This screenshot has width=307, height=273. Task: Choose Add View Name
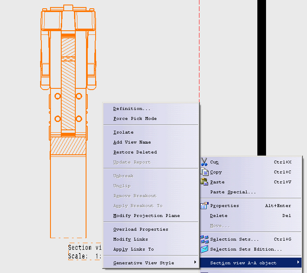point(132,142)
